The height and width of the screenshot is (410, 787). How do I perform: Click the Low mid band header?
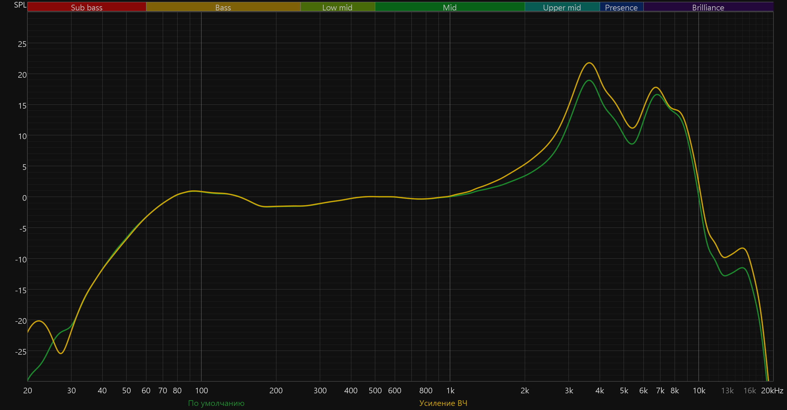(x=337, y=7)
